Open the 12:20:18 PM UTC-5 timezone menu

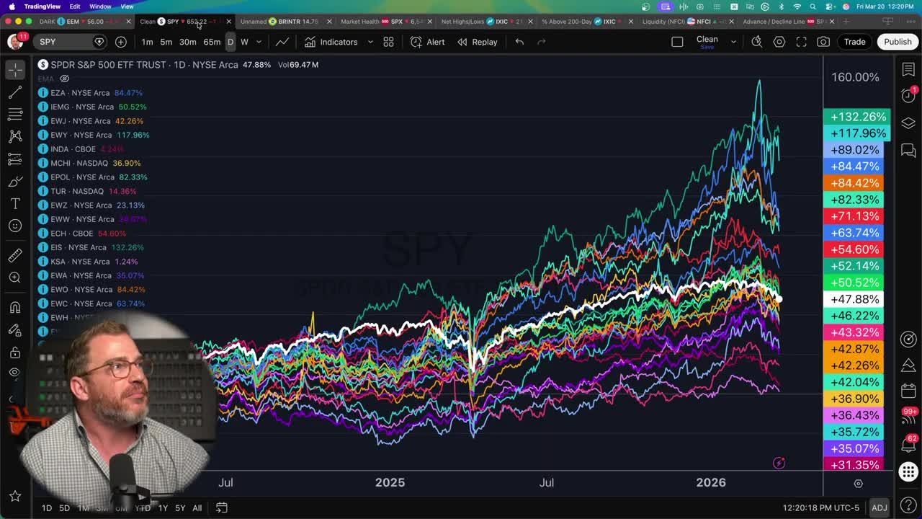pos(820,508)
